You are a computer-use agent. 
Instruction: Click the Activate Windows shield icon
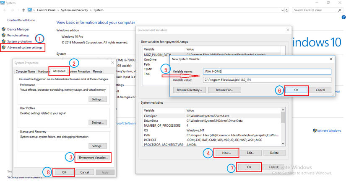pyautogui.click(x=314, y=131)
